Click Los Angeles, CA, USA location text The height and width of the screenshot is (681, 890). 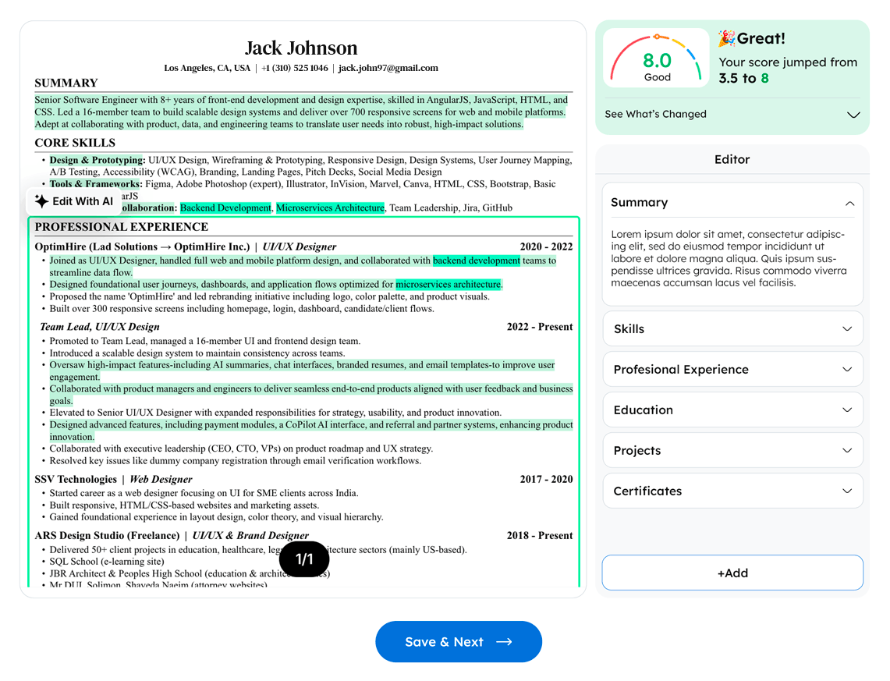coord(207,68)
